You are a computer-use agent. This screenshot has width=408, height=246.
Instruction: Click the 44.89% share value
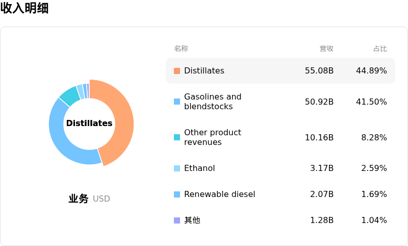(371, 71)
